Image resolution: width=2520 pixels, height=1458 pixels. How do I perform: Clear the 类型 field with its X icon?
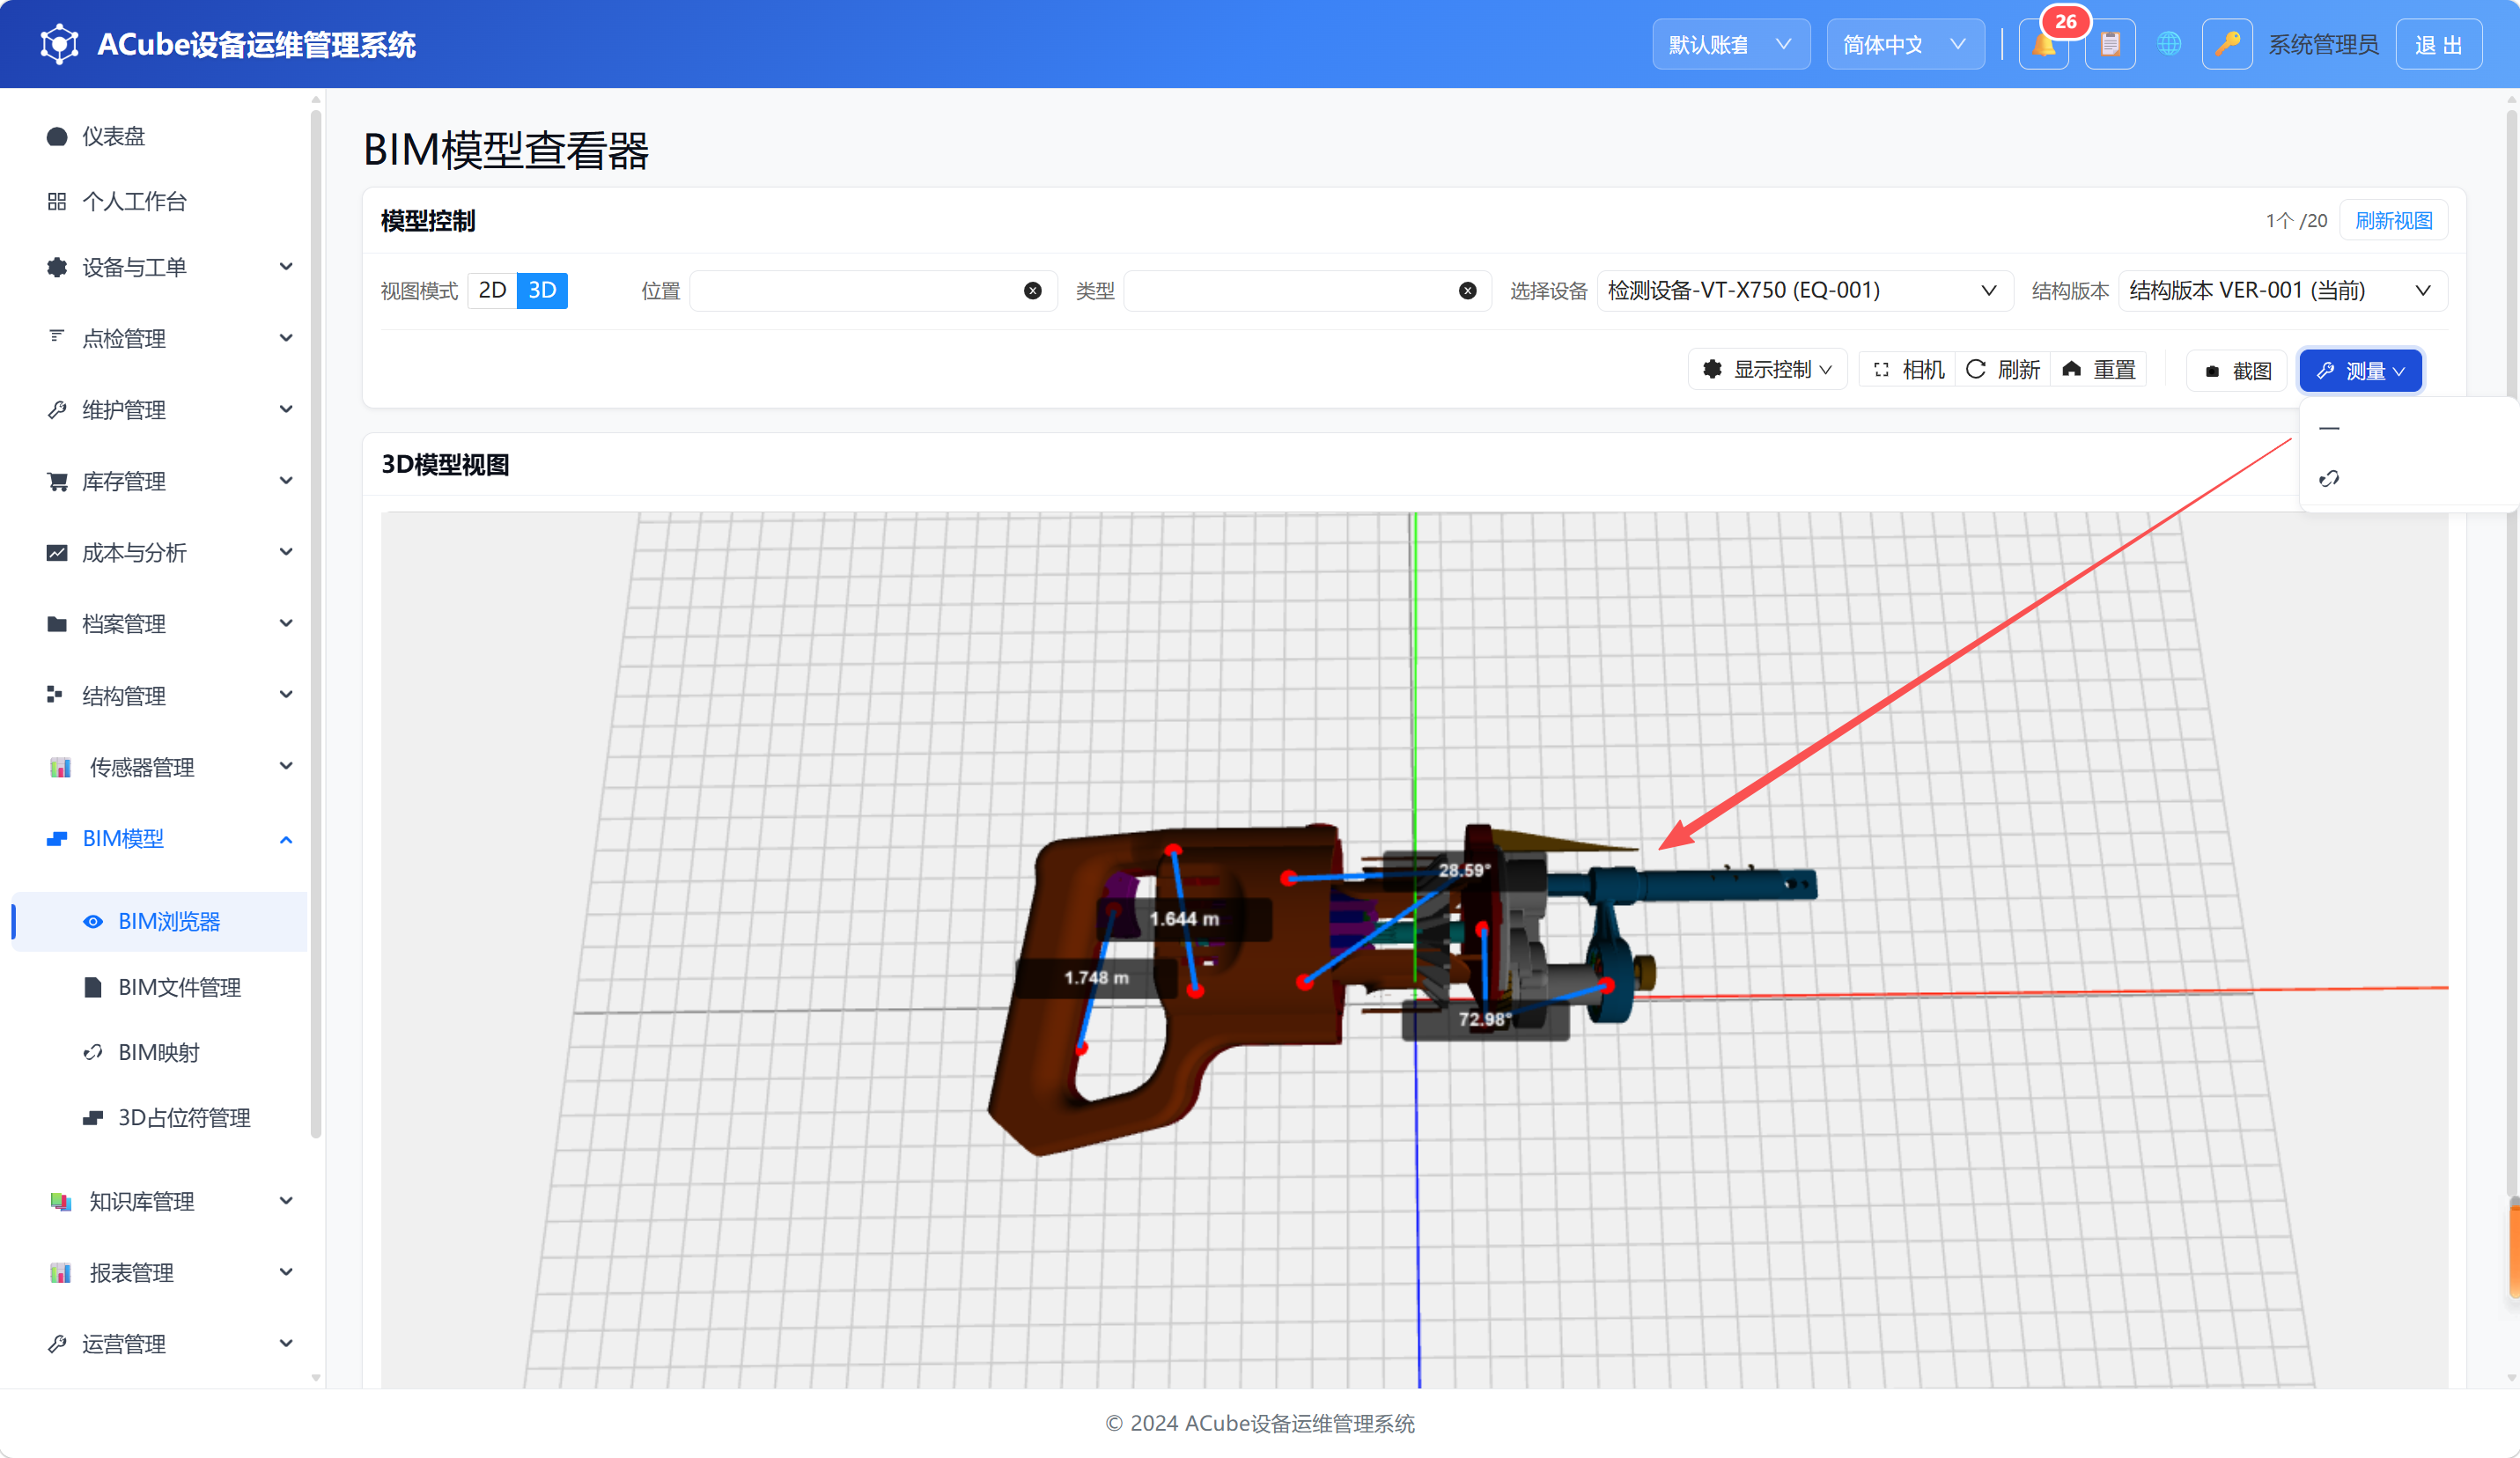click(1467, 291)
